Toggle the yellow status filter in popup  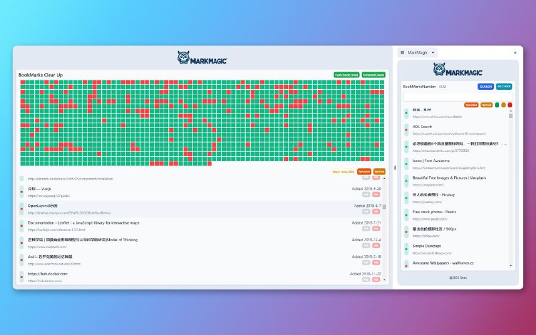pyautogui.click(x=503, y=105)
